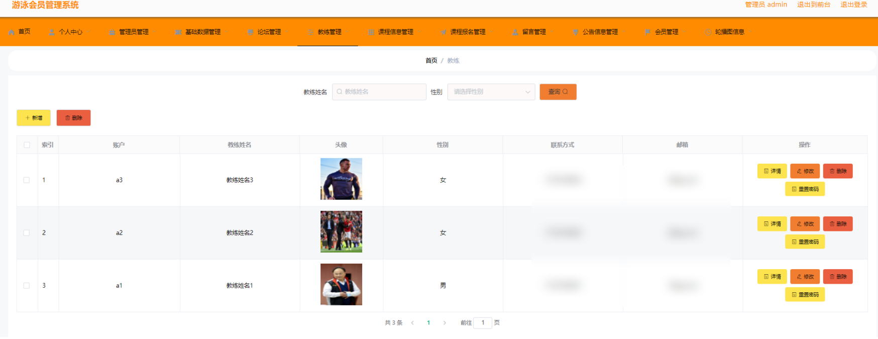878x339 pixels.
Task: Click the 退出登录 logout link
Action: click(854, 5)
